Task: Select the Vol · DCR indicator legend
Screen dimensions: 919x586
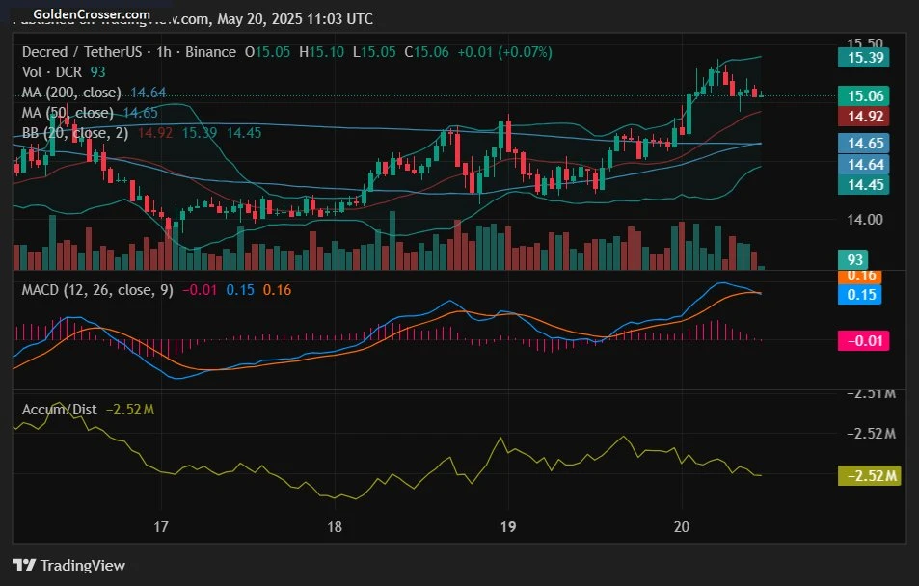Action: 48,71
